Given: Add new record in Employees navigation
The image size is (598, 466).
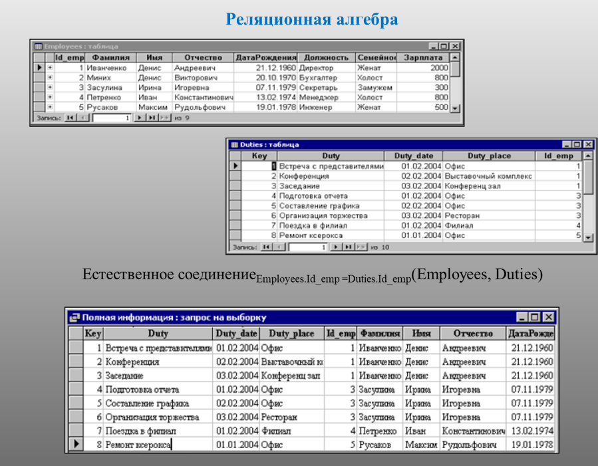Looking at the screenshot, I should pos(165,118).
